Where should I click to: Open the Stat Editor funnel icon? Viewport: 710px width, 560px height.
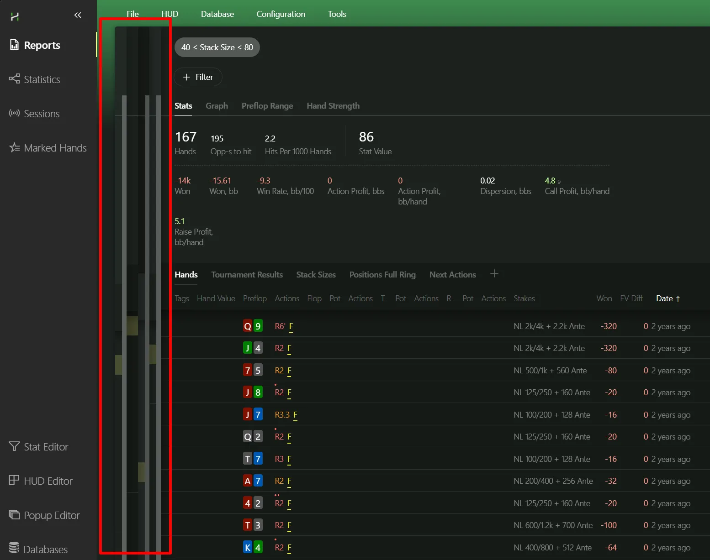click(x=15, y=446)
